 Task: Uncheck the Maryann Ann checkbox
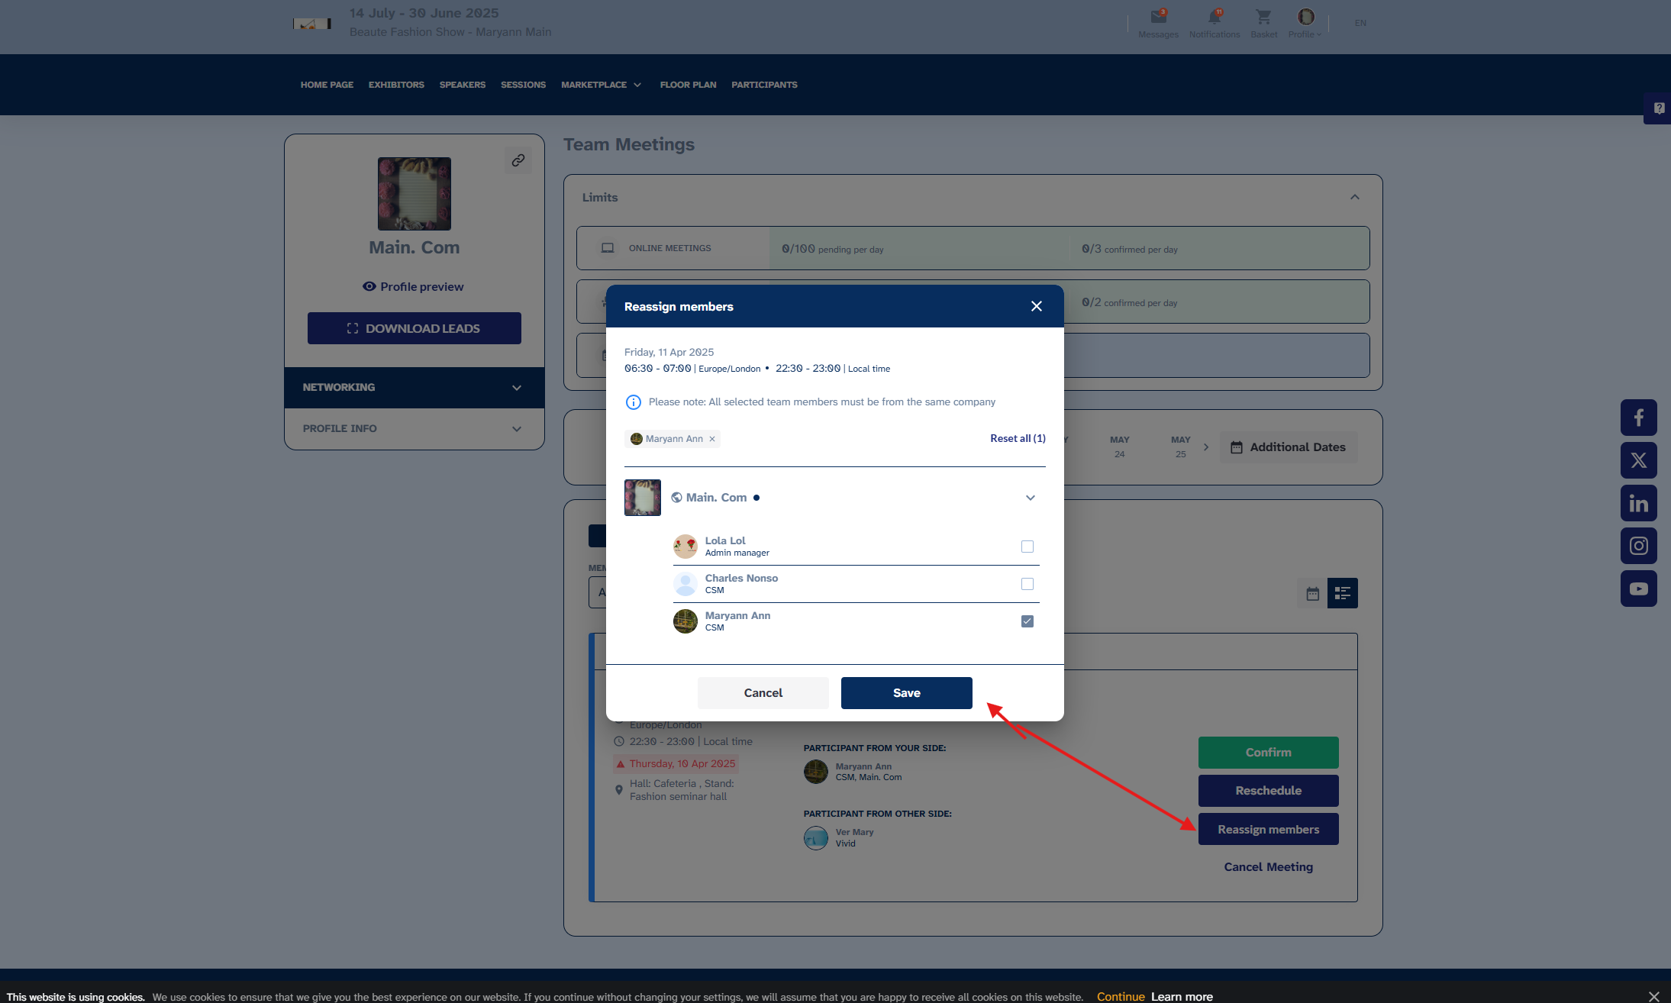pos(1027,621)
